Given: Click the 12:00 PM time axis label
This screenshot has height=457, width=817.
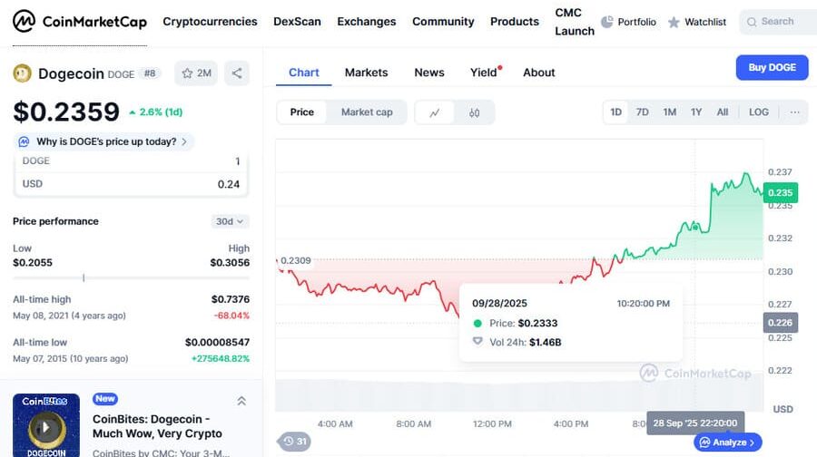Looking at the screenshot, I should coord(492,423).
